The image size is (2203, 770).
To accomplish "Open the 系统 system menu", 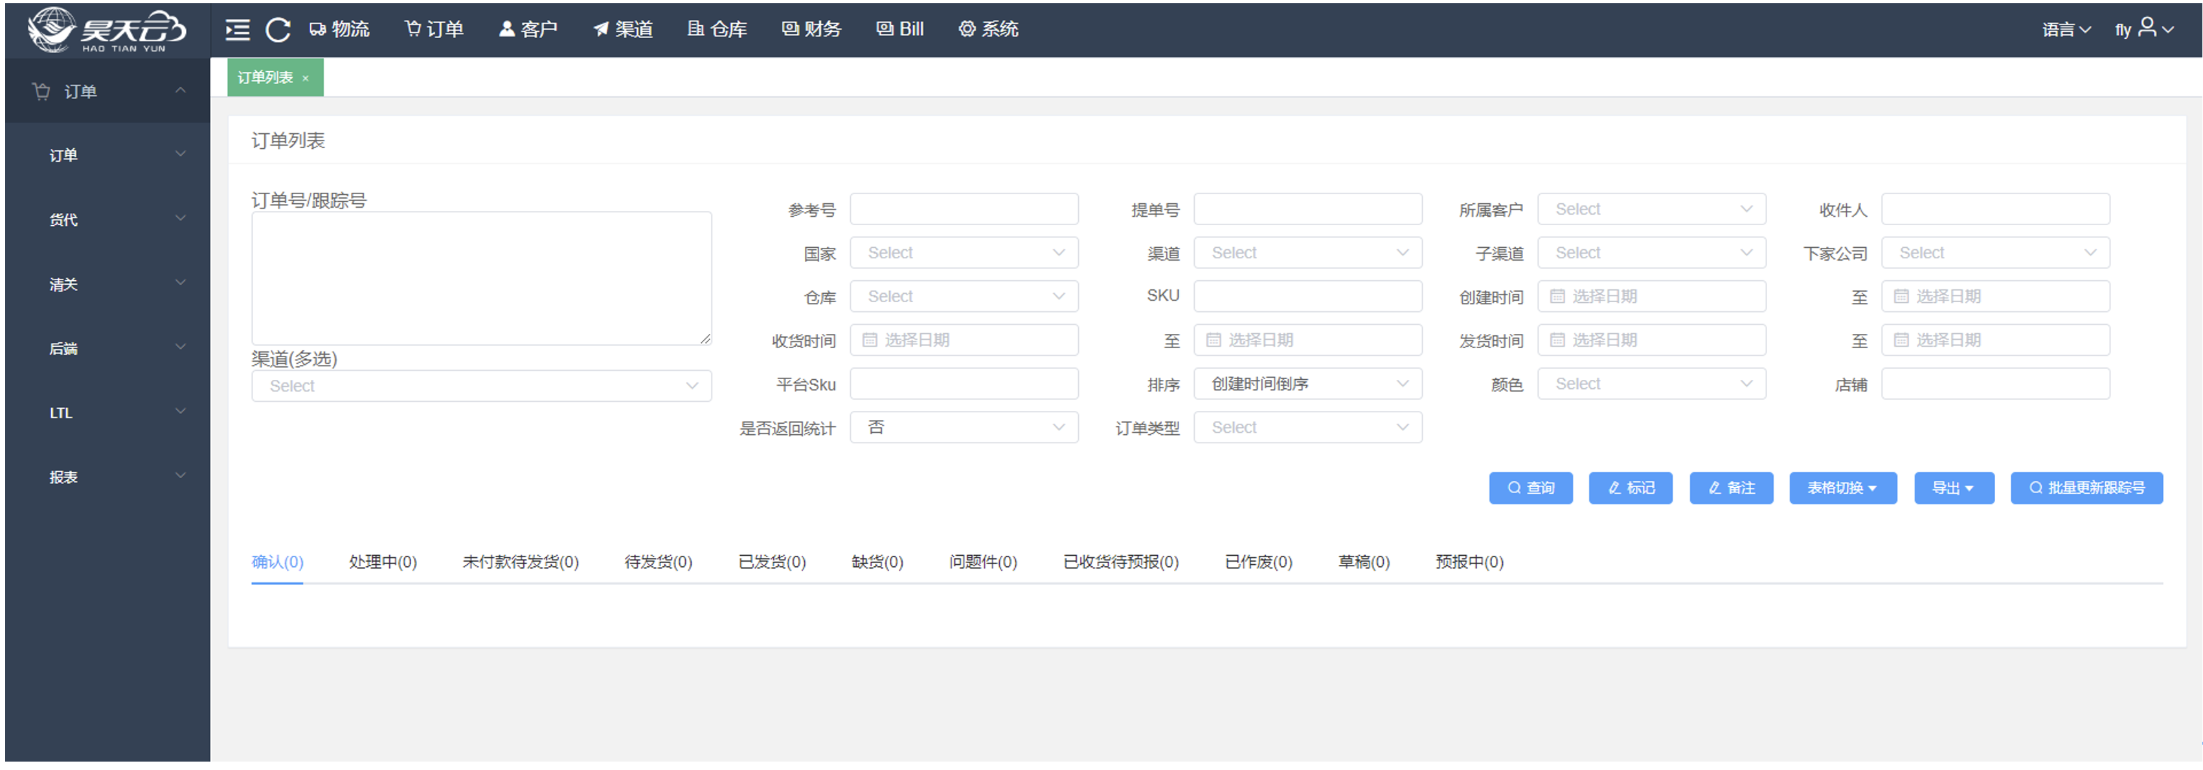I will [989, 29].
